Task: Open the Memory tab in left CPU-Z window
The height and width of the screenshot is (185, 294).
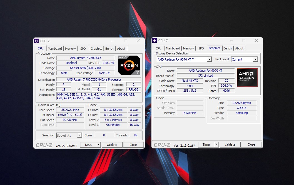Action: click(x=70, y=49)
